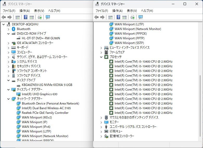Click the keyboard (キーボード) category icon
Viewport: 203px width, 148px height.
click(x=14, y=48)
